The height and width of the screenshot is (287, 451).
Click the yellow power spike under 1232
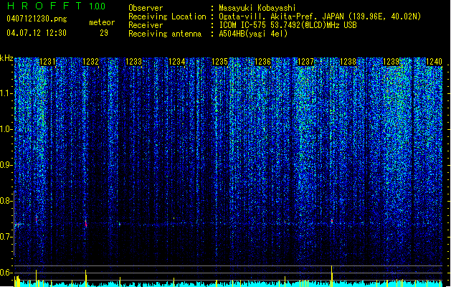(x=86, y=278)
